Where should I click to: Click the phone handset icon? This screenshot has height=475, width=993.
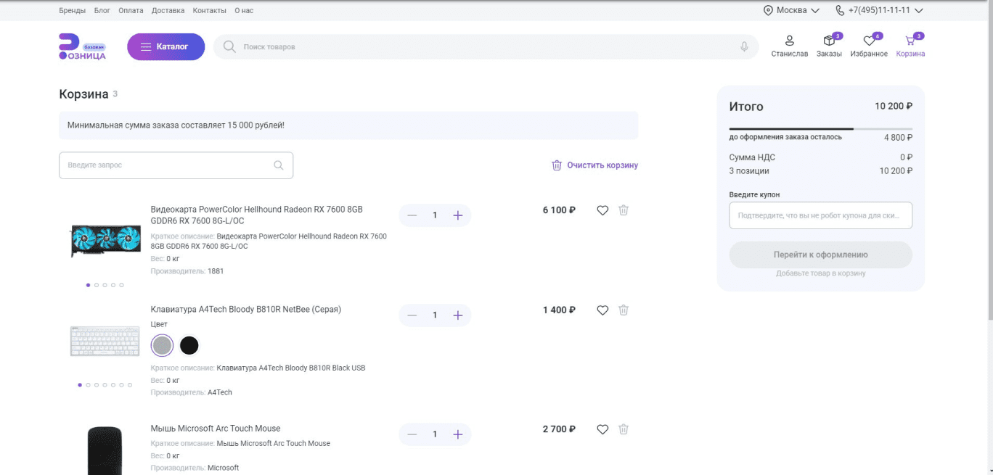point(840,10)
